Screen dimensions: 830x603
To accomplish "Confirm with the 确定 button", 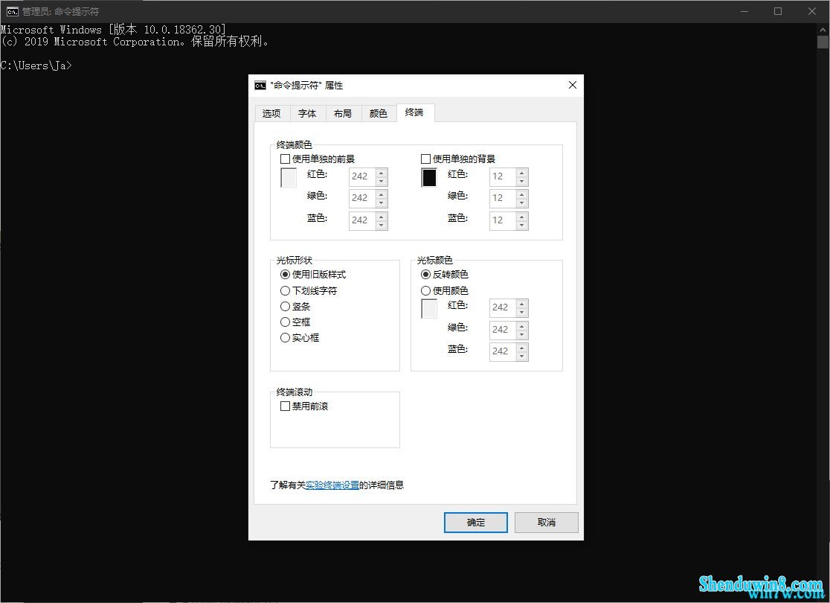I will [x=476, y=523].
